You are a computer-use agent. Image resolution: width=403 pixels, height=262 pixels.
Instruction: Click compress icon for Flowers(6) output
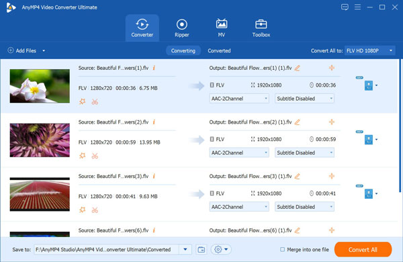332,230
